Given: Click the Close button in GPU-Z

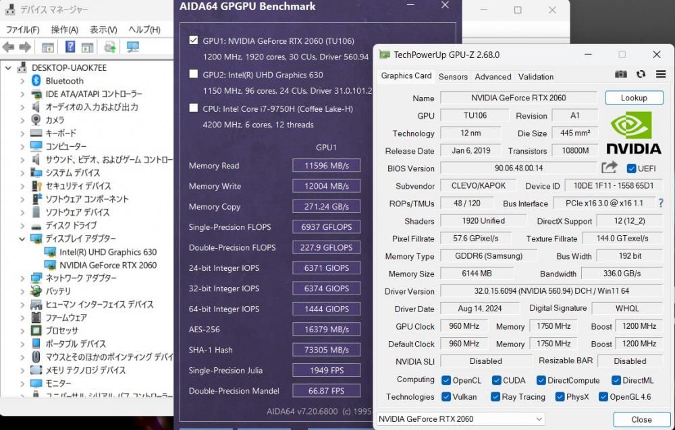Looking at the screenshot, I should click(641, 419).
